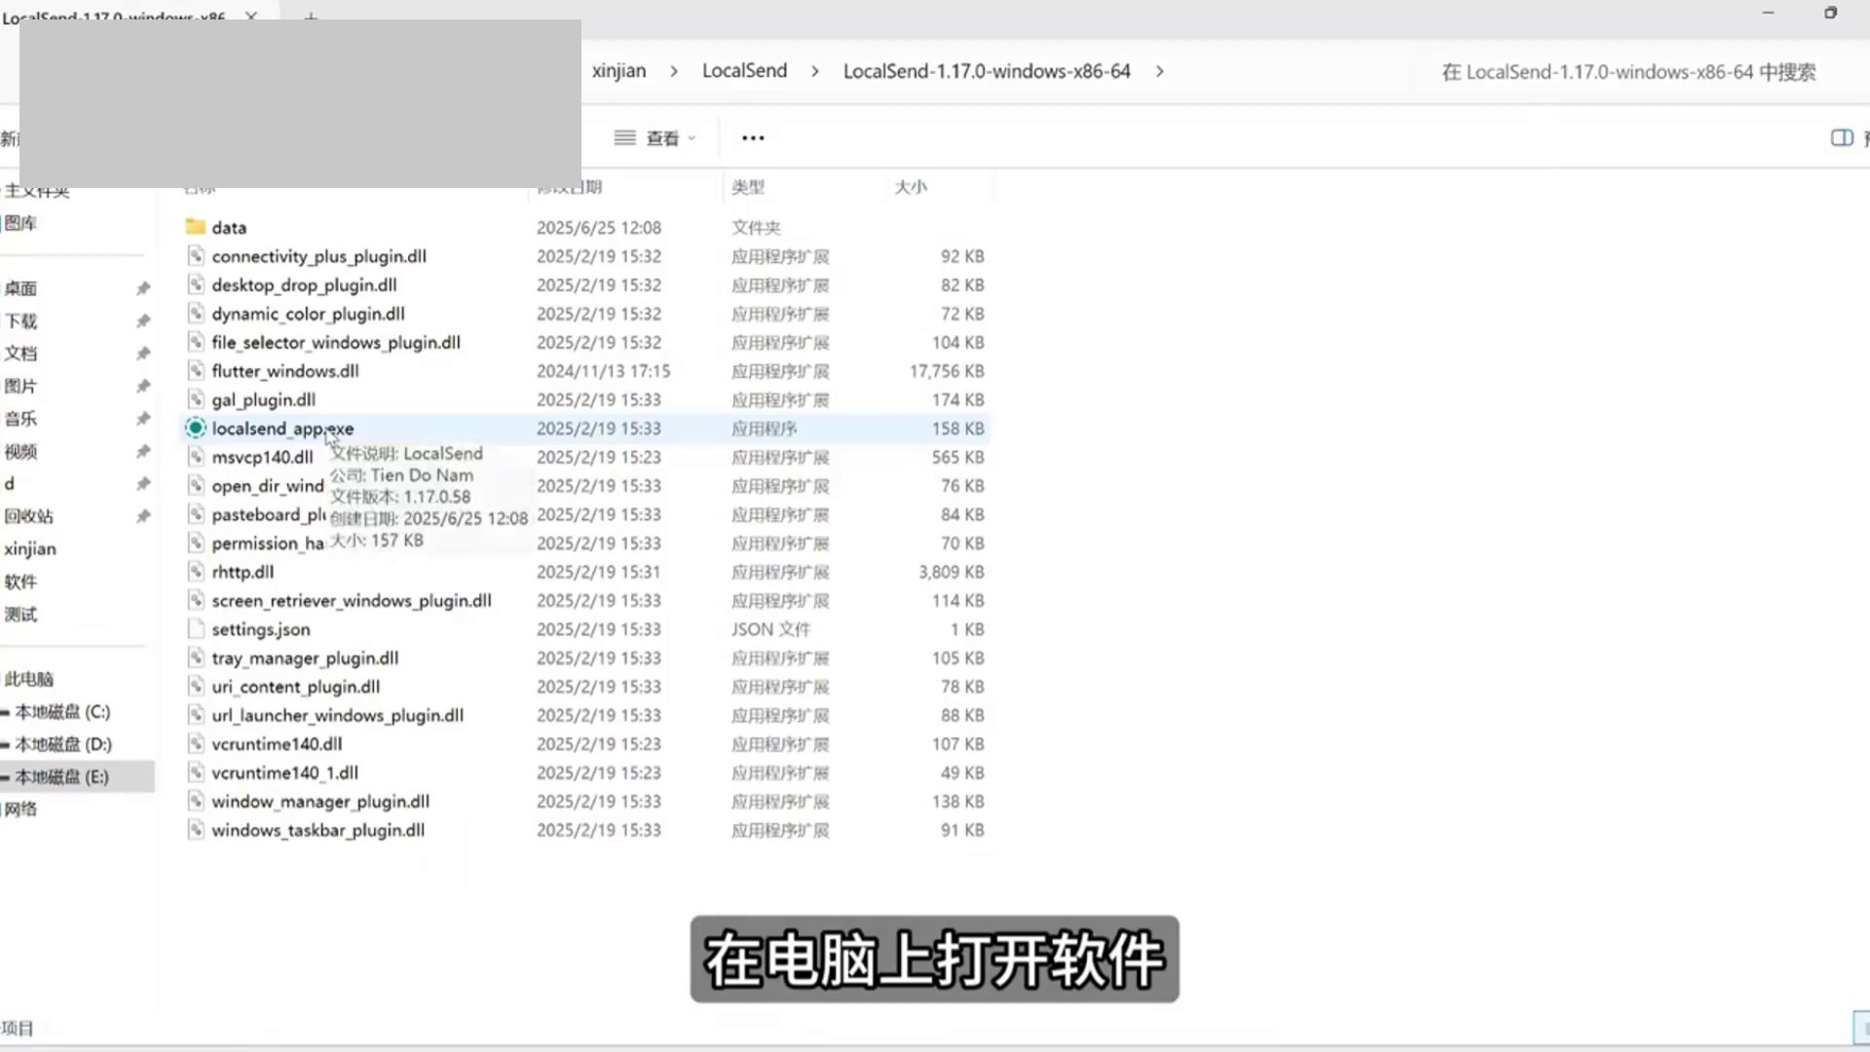Click the pin icon beside 文档
The image size is (1870, 1052).
pos(143,354)
